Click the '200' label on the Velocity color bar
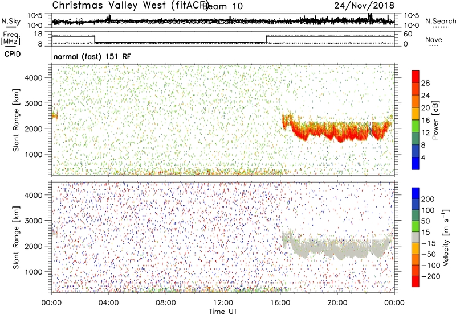 (x=428, y=199)
